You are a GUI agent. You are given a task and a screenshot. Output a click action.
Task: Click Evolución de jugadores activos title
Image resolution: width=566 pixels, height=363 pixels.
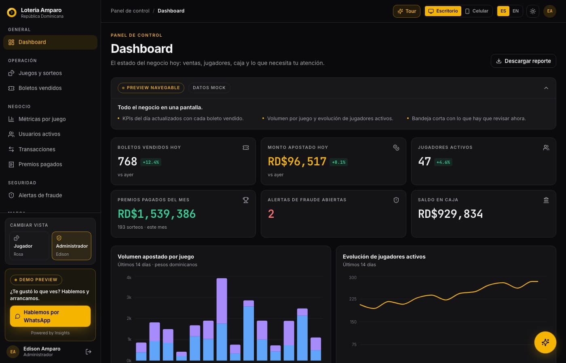(384, 257)
